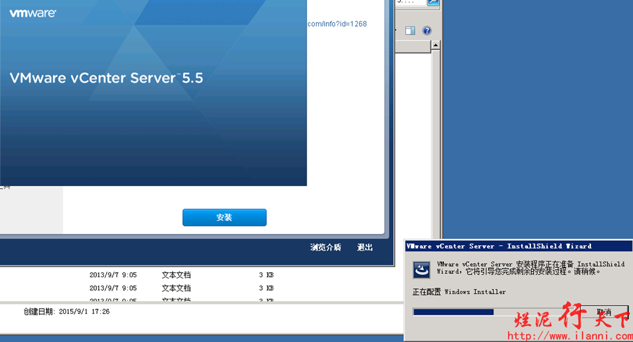The width and height of the screenshot is (633, 342).
Task: Click the 正在配置 Windows Installer status text
Action: pos(459,292)
